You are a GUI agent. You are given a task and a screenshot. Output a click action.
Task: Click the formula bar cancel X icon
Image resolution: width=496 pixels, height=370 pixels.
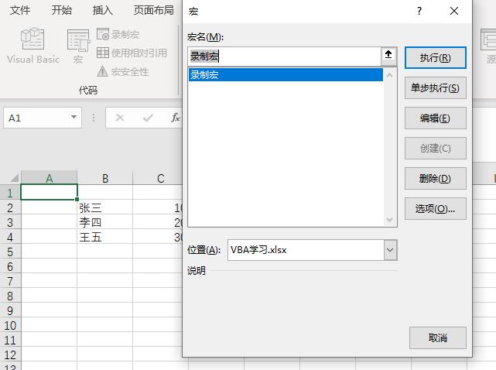pos(120,118)
